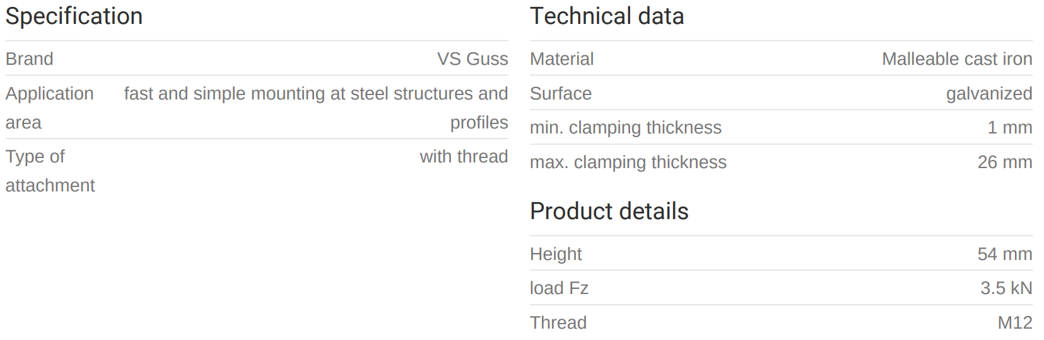Click the galvanized surface value
The image size is (1044, 340).
pos(988,94)
